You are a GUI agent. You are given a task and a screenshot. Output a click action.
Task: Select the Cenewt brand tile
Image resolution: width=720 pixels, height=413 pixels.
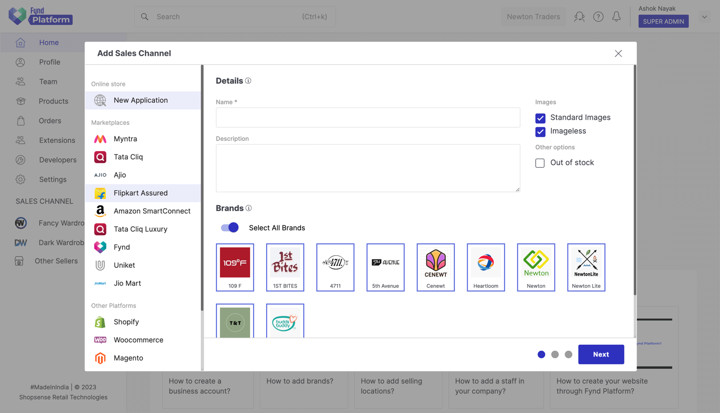(x=436, y=267)
